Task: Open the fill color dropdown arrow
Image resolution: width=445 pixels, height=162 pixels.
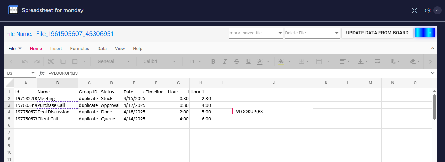Action: tap(289, 61)
